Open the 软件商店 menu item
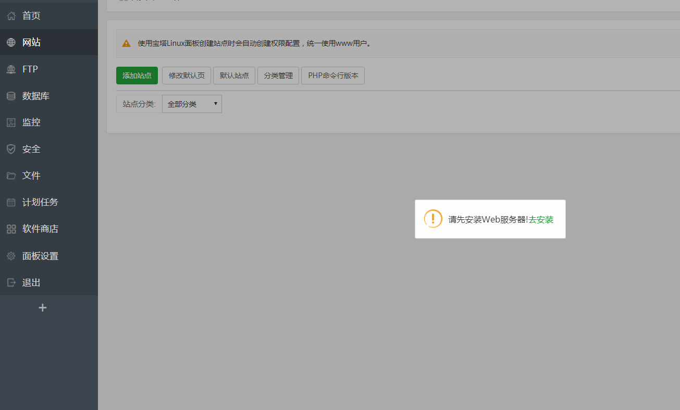This screenshot has height=410, width=680. [40, 229]
